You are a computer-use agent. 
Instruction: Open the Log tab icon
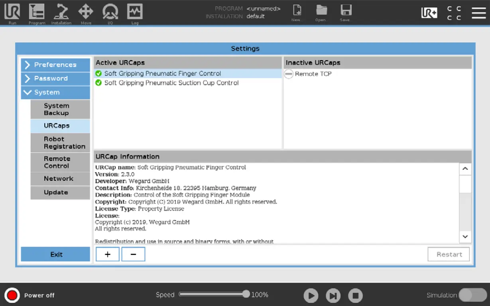point(135,13)
